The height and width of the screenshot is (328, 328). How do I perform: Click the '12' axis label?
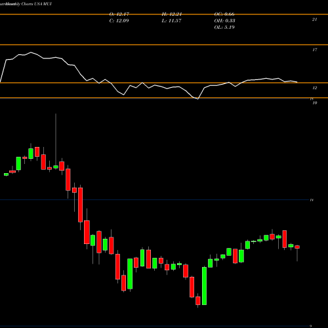click(x=314, y=88)
